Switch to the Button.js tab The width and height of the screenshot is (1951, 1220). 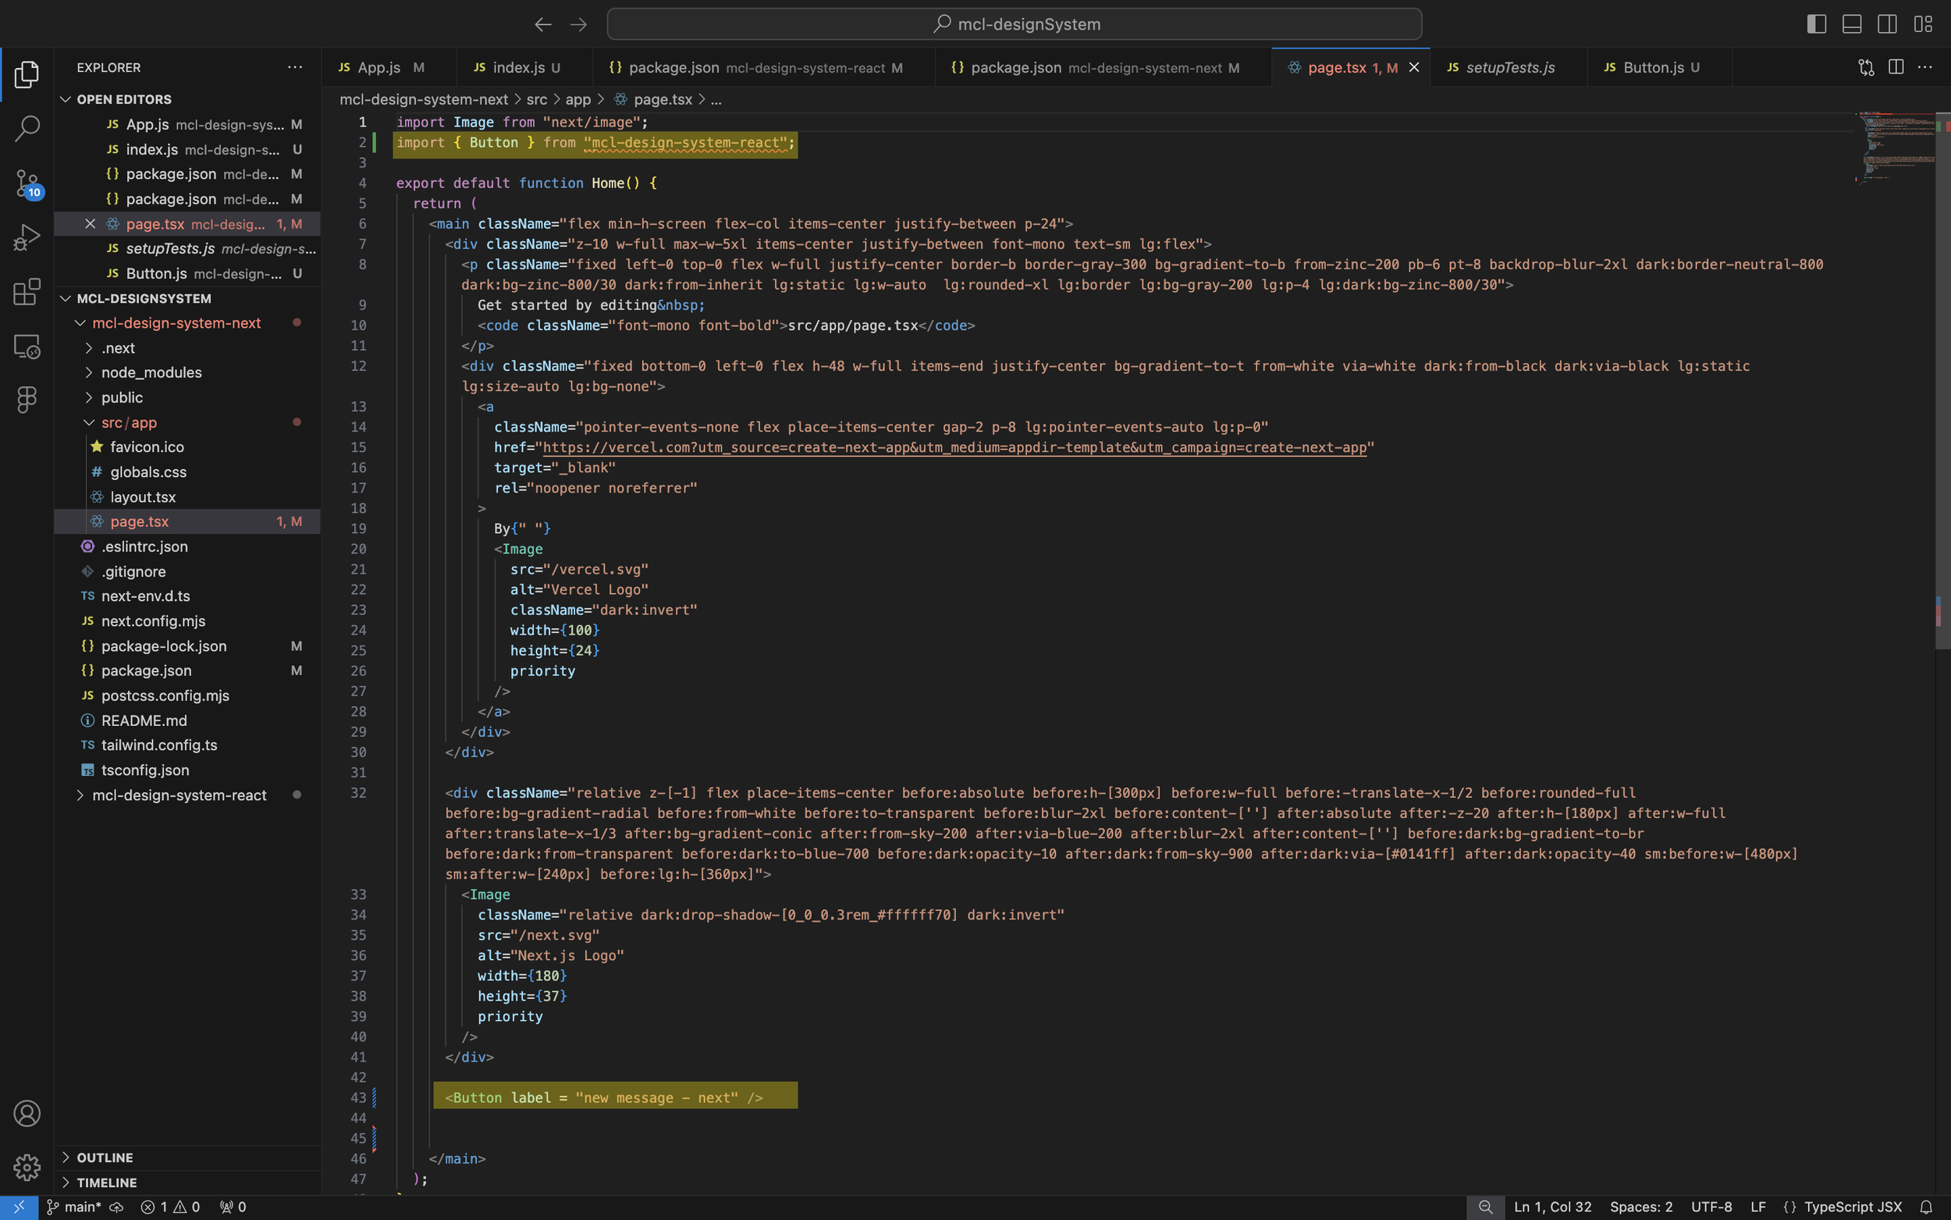click(x=1653, y=68)
